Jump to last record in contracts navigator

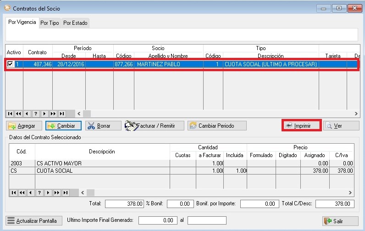61,113
